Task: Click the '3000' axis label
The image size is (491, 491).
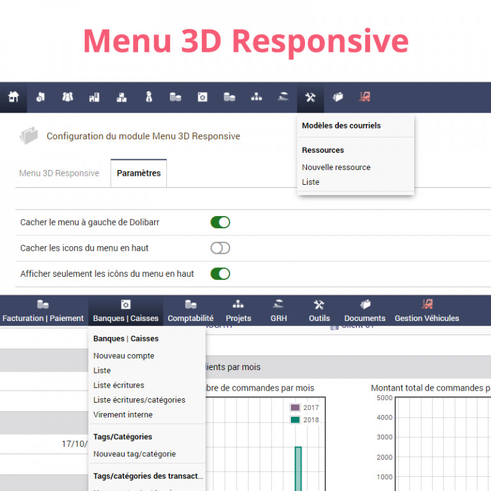Action: 384,437
